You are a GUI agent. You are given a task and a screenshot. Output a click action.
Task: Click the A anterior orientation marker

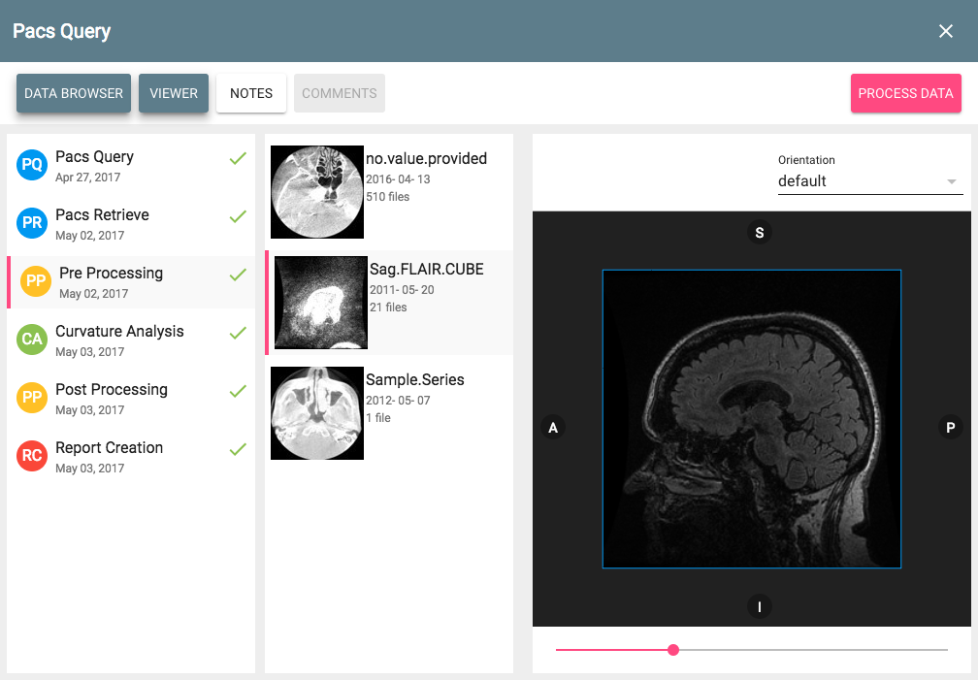(x=553, y=428)
